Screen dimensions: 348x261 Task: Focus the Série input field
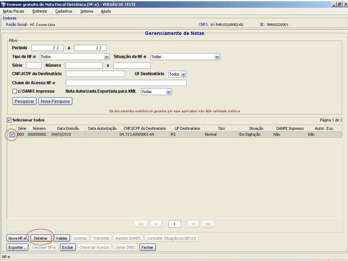(x=34, y=66)
